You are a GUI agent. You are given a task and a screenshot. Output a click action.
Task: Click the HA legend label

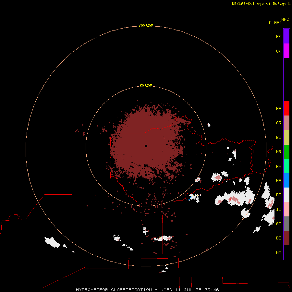coord(278,109)
